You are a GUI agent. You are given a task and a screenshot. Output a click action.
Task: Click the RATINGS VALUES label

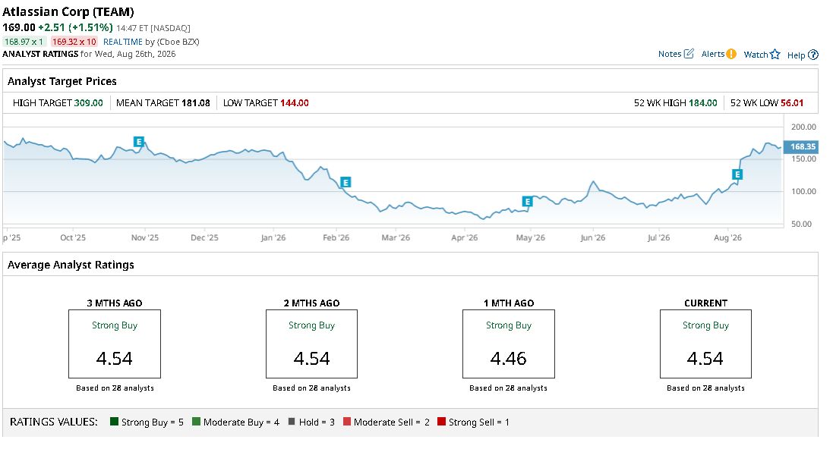pyautogui.click(x=54, y=422)
